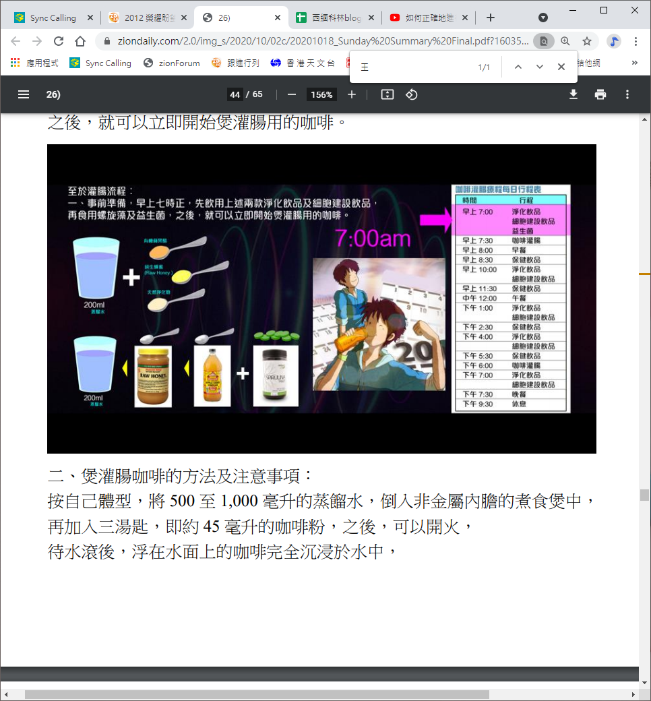The height and width of the screenshot is (701, 651).
Task: Click the scroll left arrow
Action: (x=6, y=694)
